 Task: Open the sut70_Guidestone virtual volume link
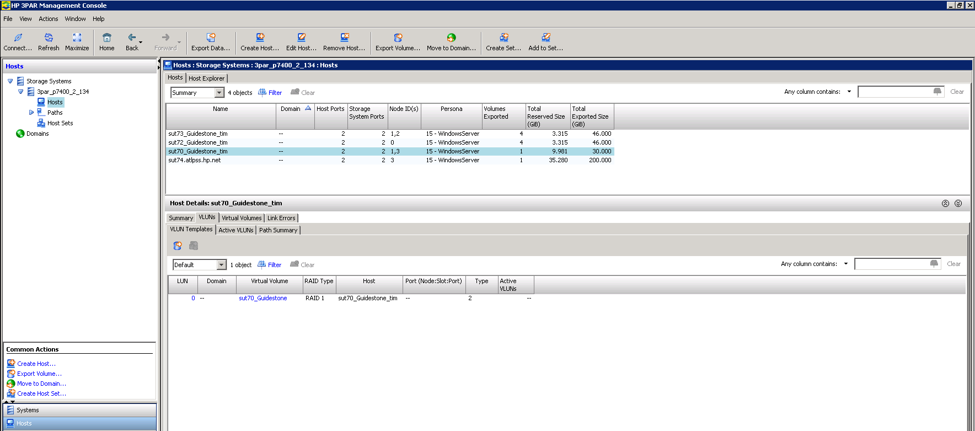pyautogui.click(x=262, y=298)
